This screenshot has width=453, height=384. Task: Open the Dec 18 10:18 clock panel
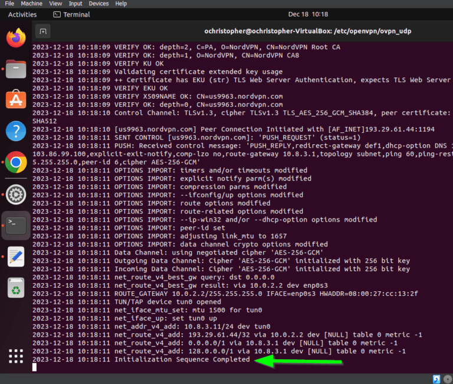(308, 14)
